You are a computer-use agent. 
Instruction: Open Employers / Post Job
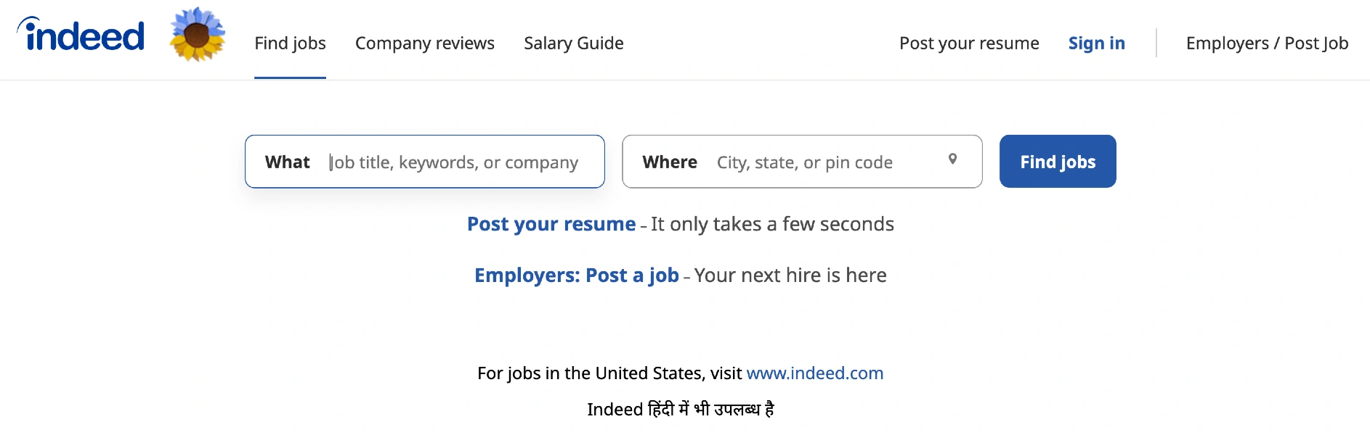pyautogui.click(x=1267, y=43)
